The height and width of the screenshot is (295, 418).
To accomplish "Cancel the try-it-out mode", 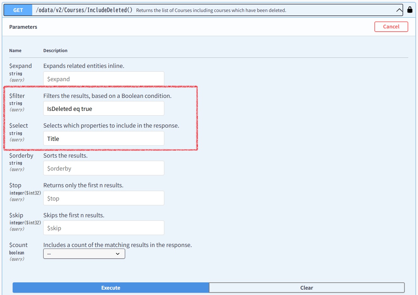I will point(391,27).
